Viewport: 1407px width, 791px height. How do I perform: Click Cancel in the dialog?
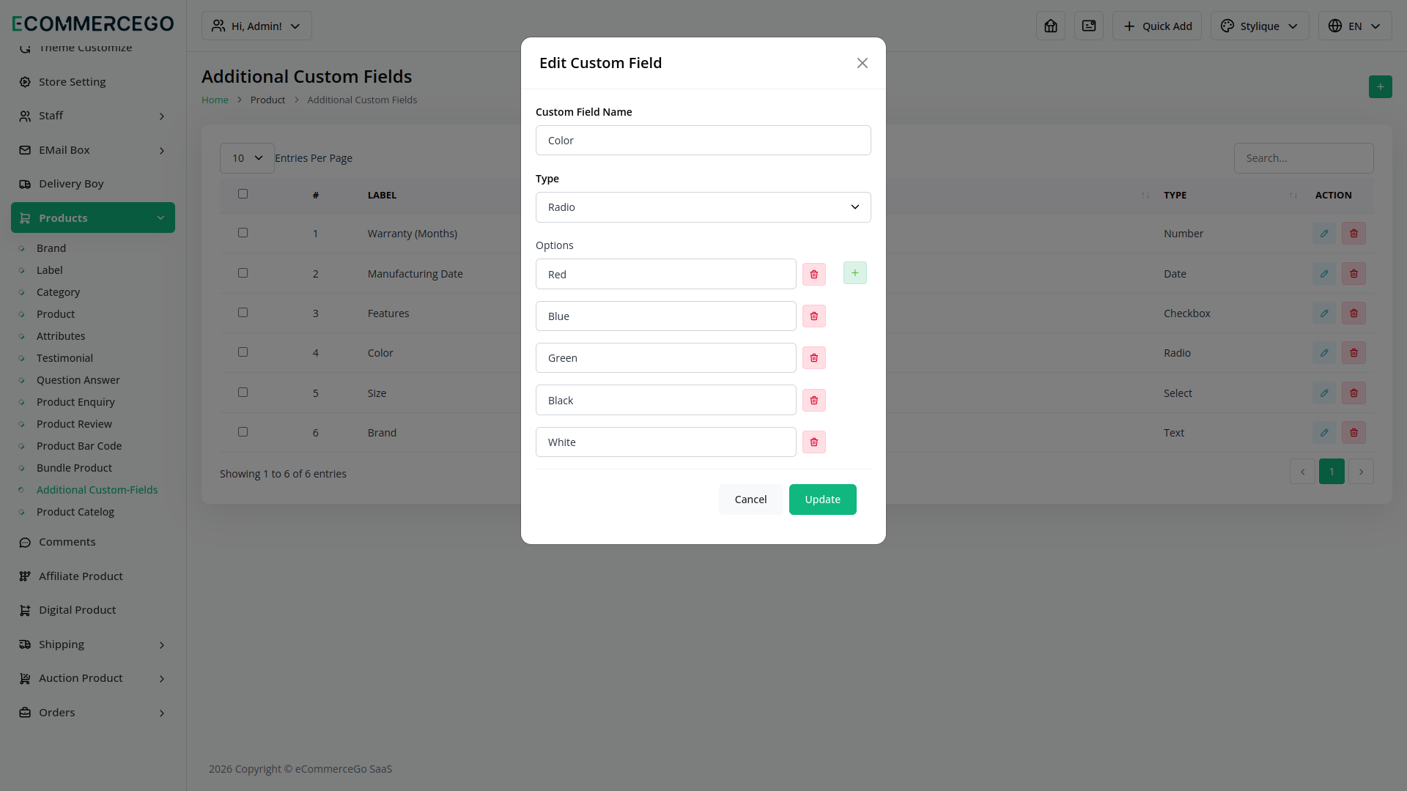point(750,500)
